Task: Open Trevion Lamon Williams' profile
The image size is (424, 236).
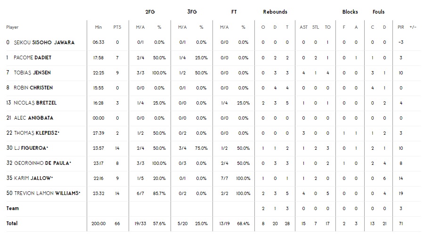Action: (47, 193)
